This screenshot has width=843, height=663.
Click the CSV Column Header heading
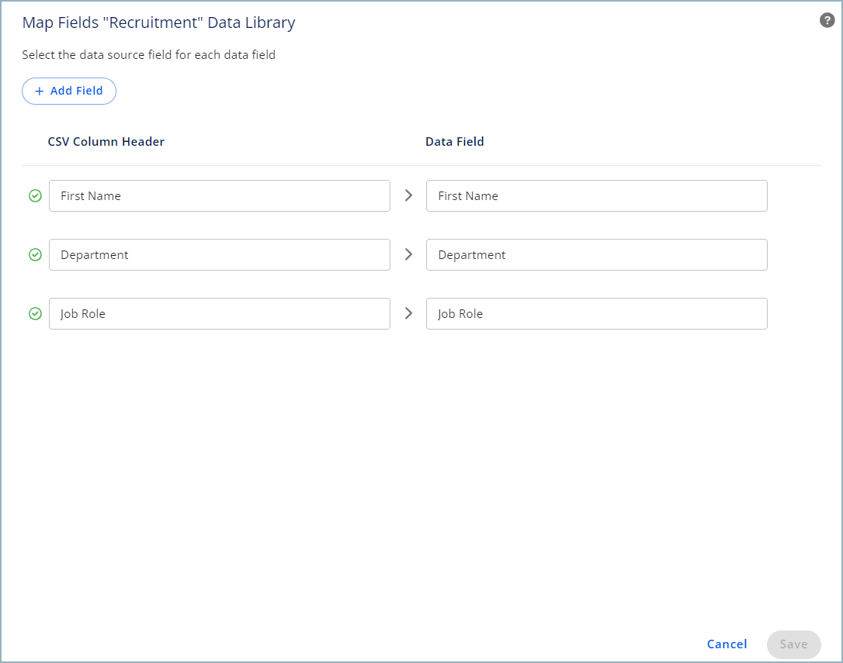(x=106, y=142)
